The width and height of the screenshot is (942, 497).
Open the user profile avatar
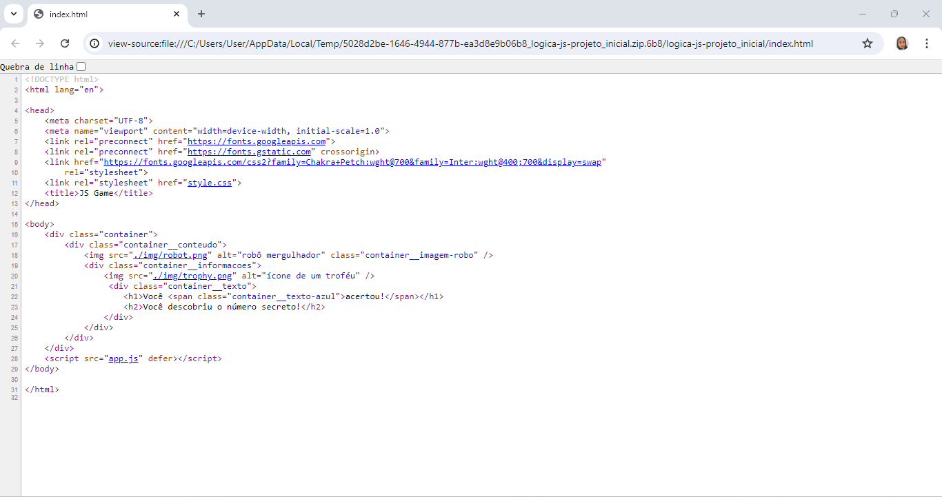coord(902,43)
